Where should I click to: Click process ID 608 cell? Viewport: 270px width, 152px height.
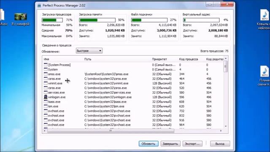pos(182,102)
